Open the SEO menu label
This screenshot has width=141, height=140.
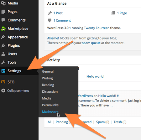pos(11,82)
